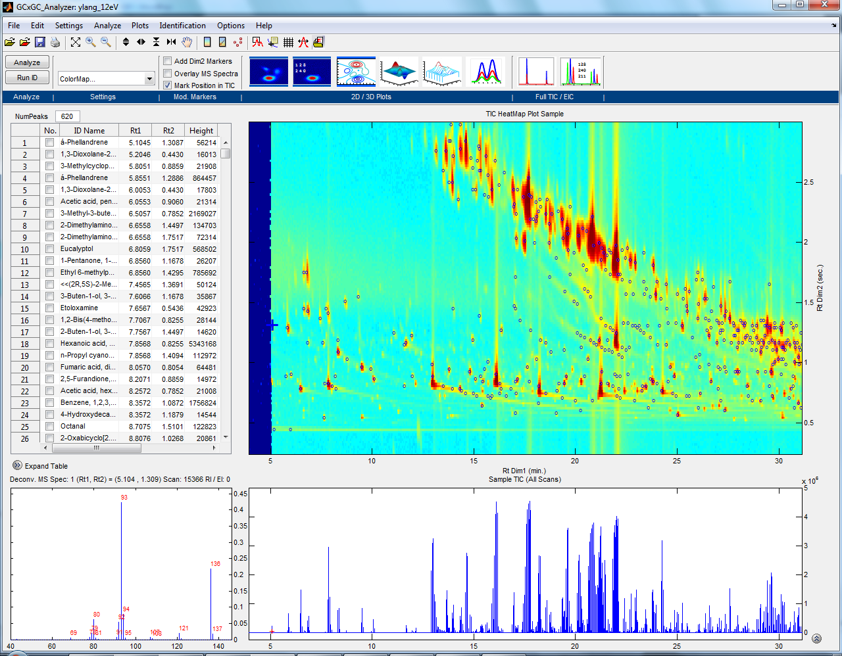Open the Plots menu
The height and width of the screenshot is (656, 842).
(139, 26)
